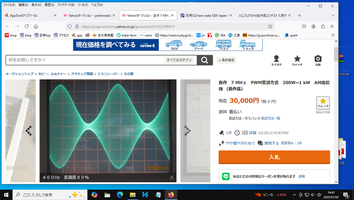The image size is (354, 200).
Task: Show the site security padlock info
Action: tap(77, 27)
